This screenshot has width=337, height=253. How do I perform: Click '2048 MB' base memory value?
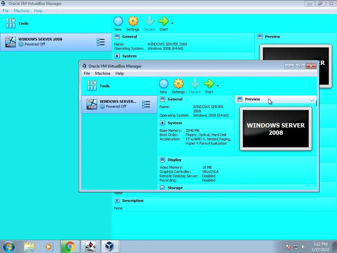[193, 130]
